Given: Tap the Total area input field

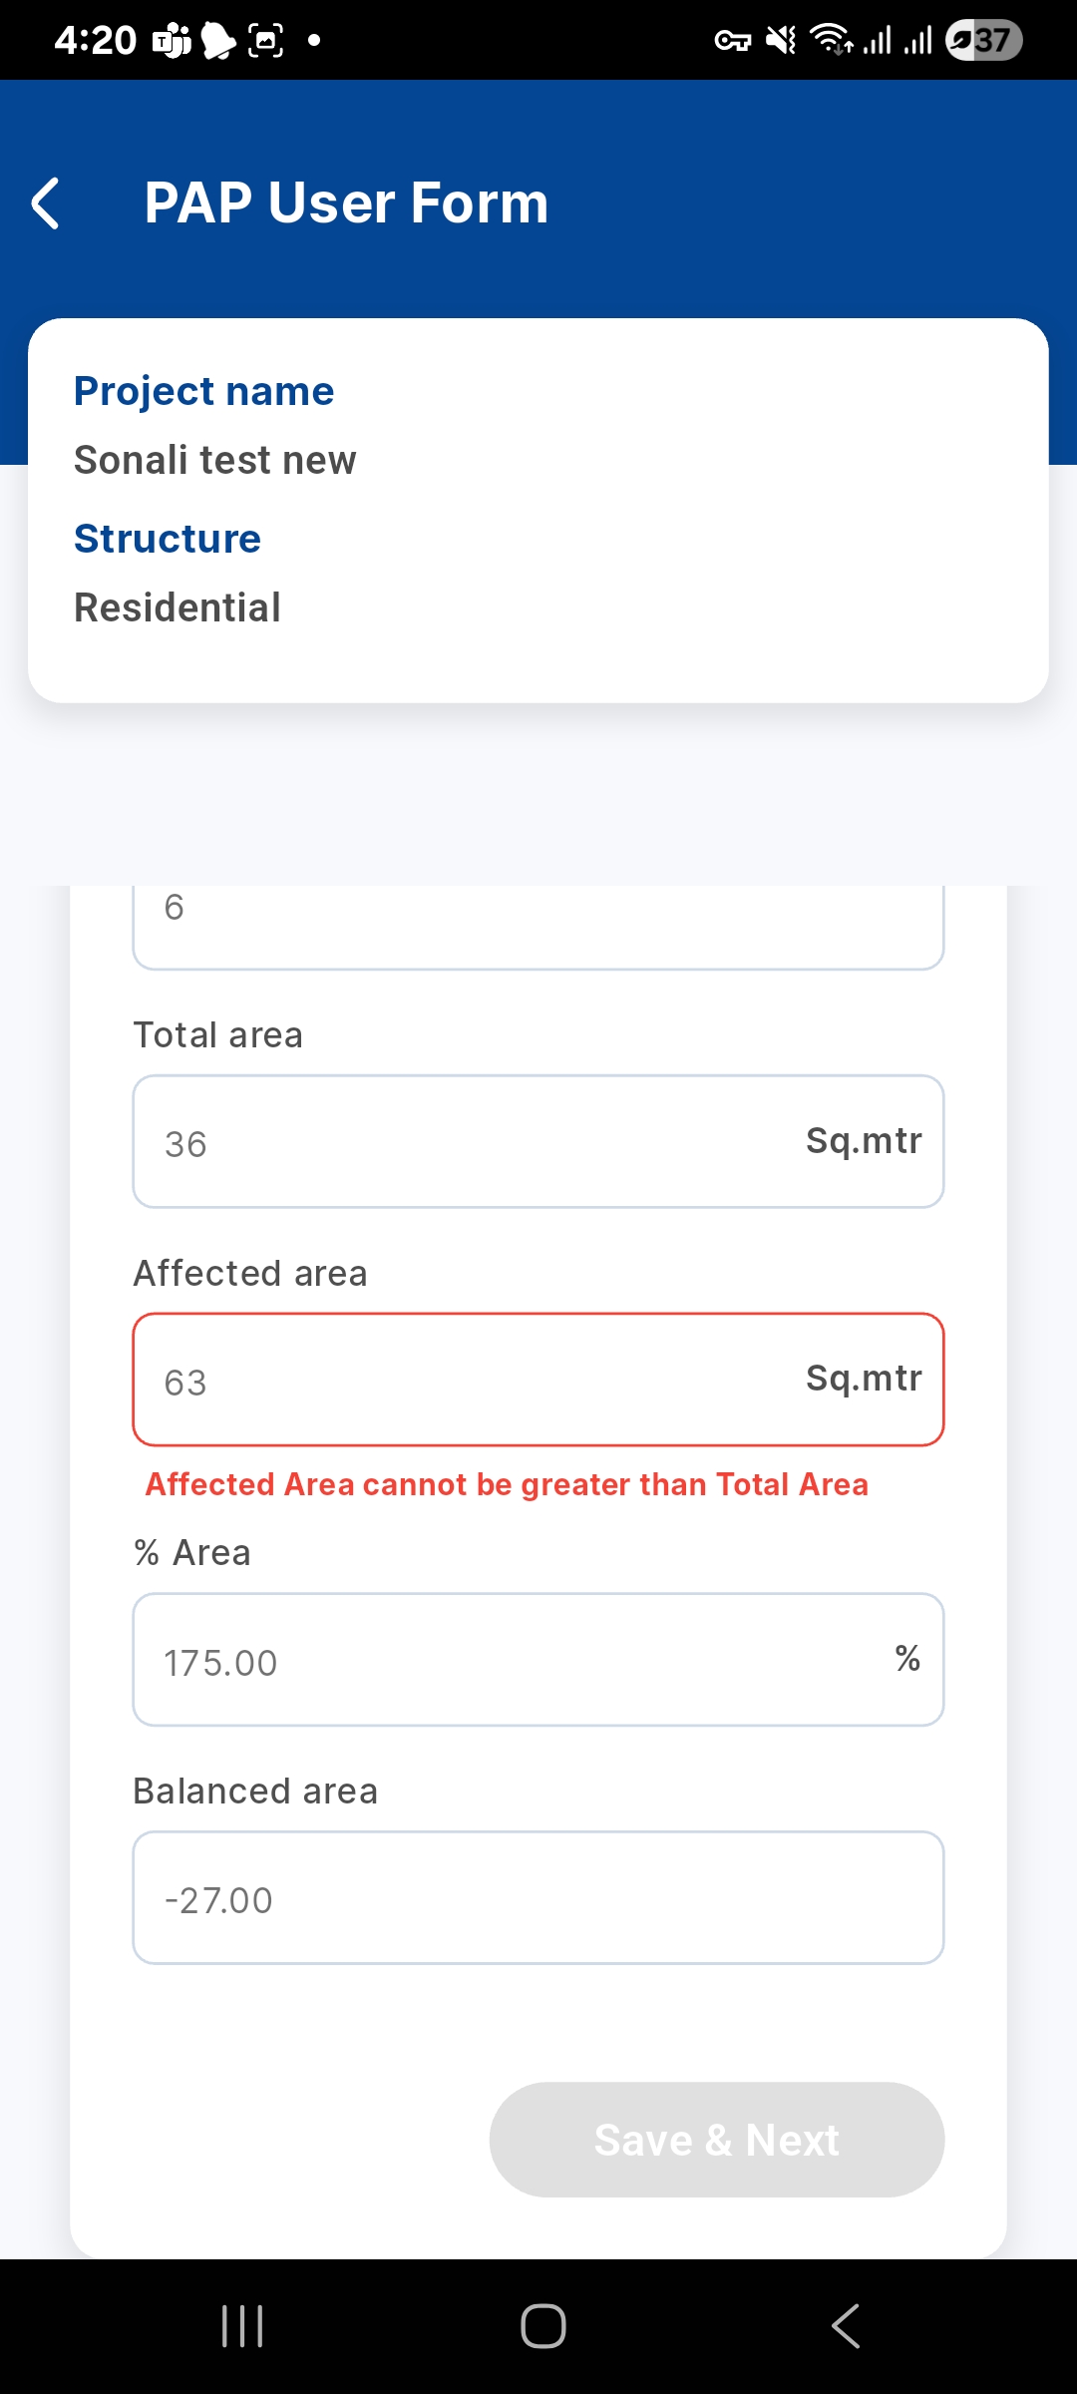Looking at the screenshot, I should click(x=538, y=1141).
